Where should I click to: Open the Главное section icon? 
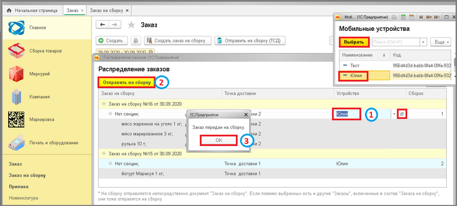click(x=17, y=27)
